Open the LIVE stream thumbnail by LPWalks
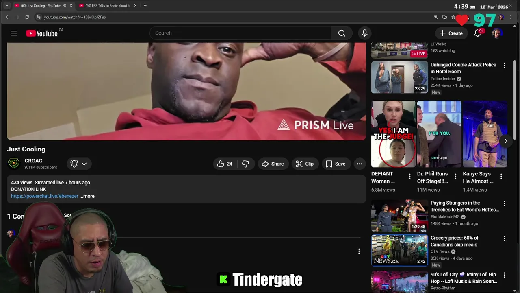520x293 pixels. pyautogui.click(x=400, y=50)
